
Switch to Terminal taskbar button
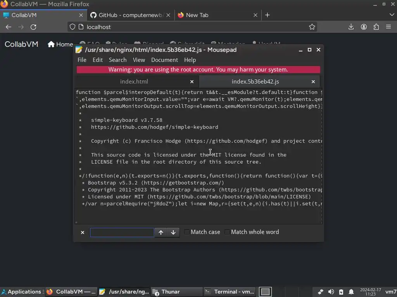click(230, 292)
